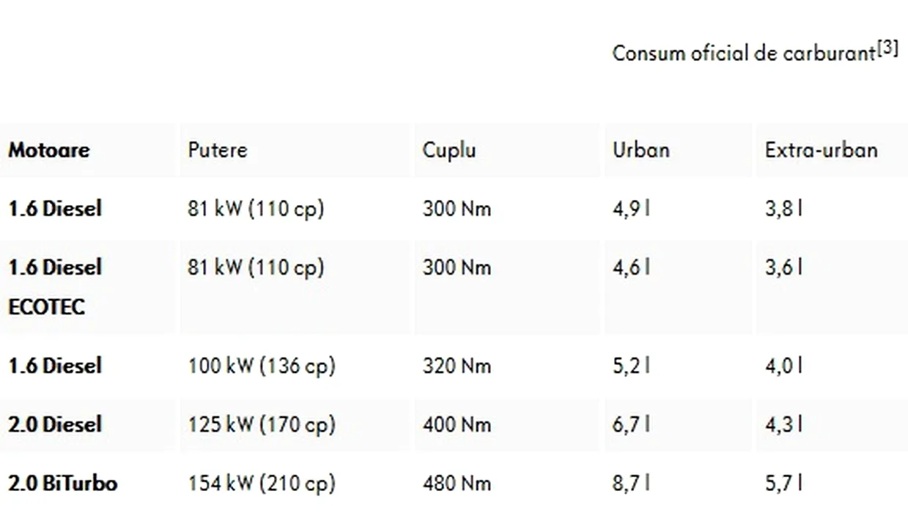Viewport: 908px width, 513px height.
Task: Select the Extra-urban column header
Action: [822, 150]
